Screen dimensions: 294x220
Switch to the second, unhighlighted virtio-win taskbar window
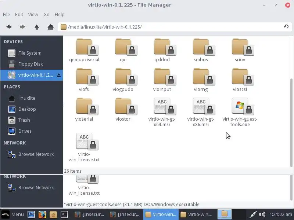[x=196, y=214]
